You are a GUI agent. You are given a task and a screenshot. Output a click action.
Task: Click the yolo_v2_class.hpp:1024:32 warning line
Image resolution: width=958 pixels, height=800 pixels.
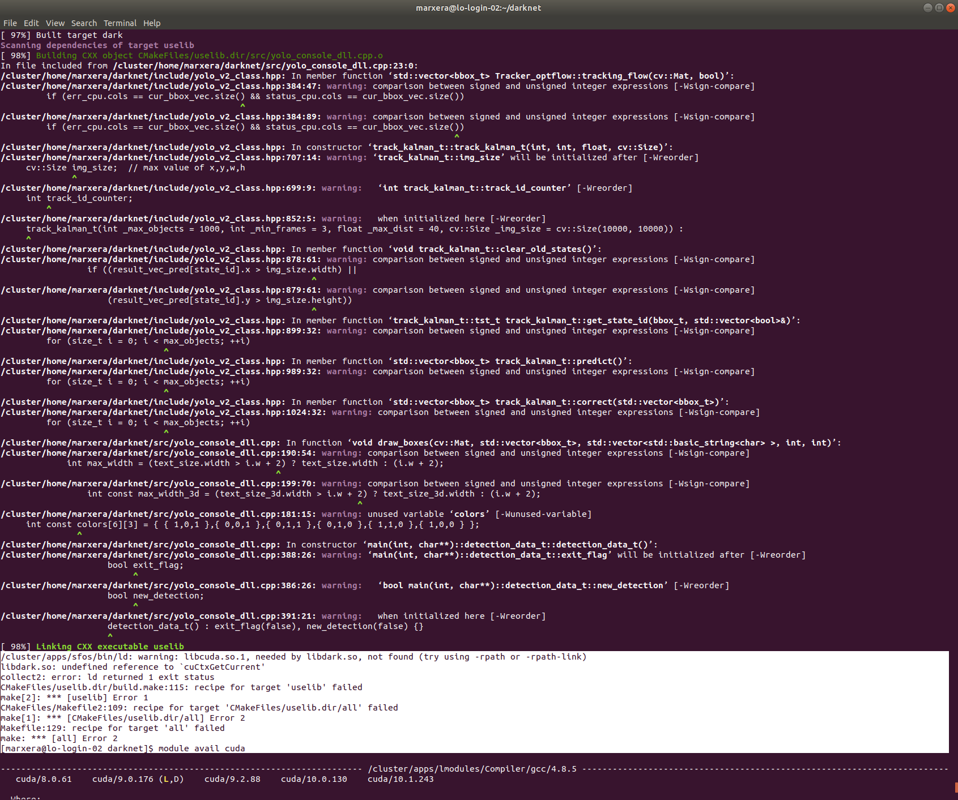pyautogui.click(x=380, y=412)
